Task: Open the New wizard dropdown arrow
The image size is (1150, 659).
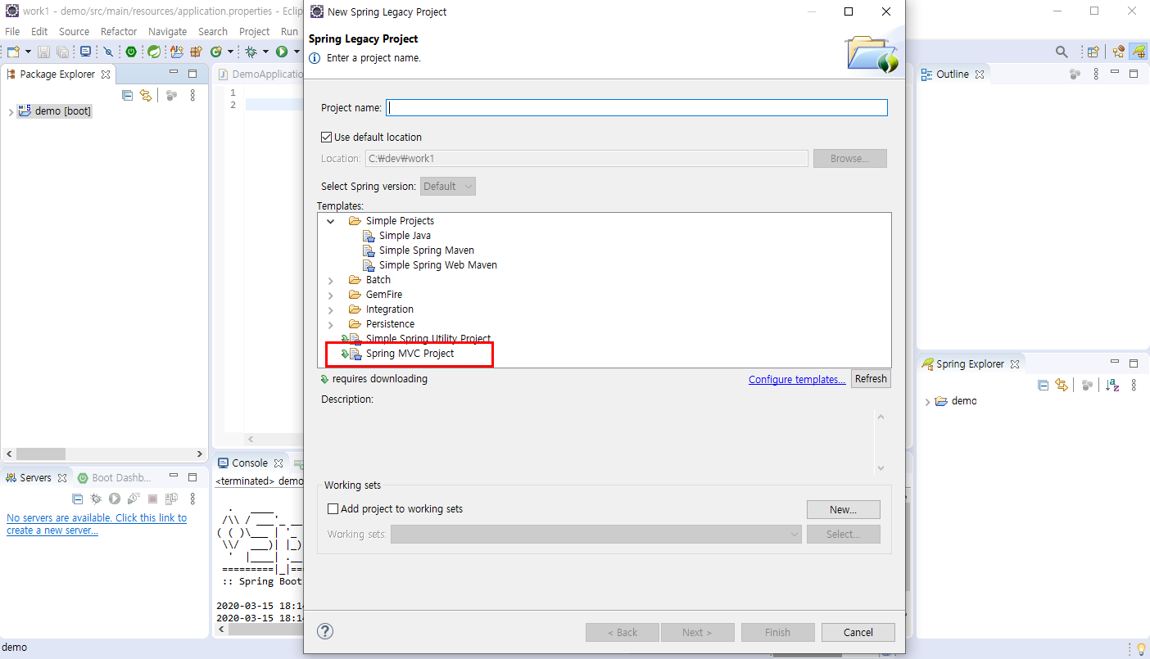Action: click(26, 52)
